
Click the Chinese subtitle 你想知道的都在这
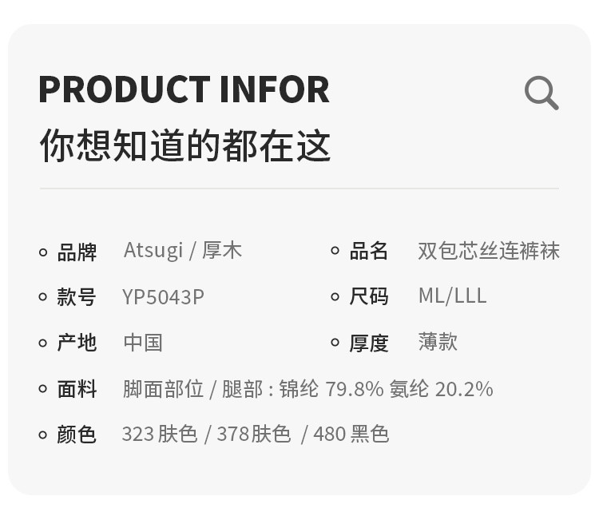click(x=185, y=146)
